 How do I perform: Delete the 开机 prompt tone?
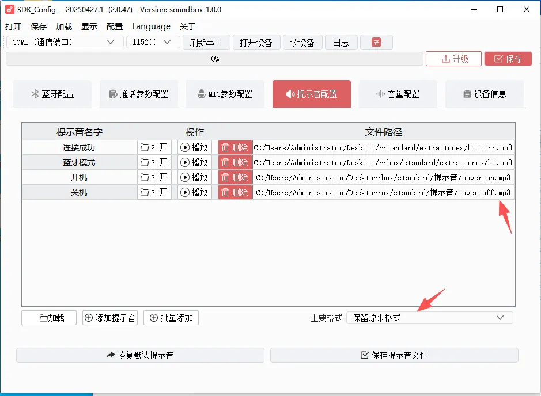[234, 177]
